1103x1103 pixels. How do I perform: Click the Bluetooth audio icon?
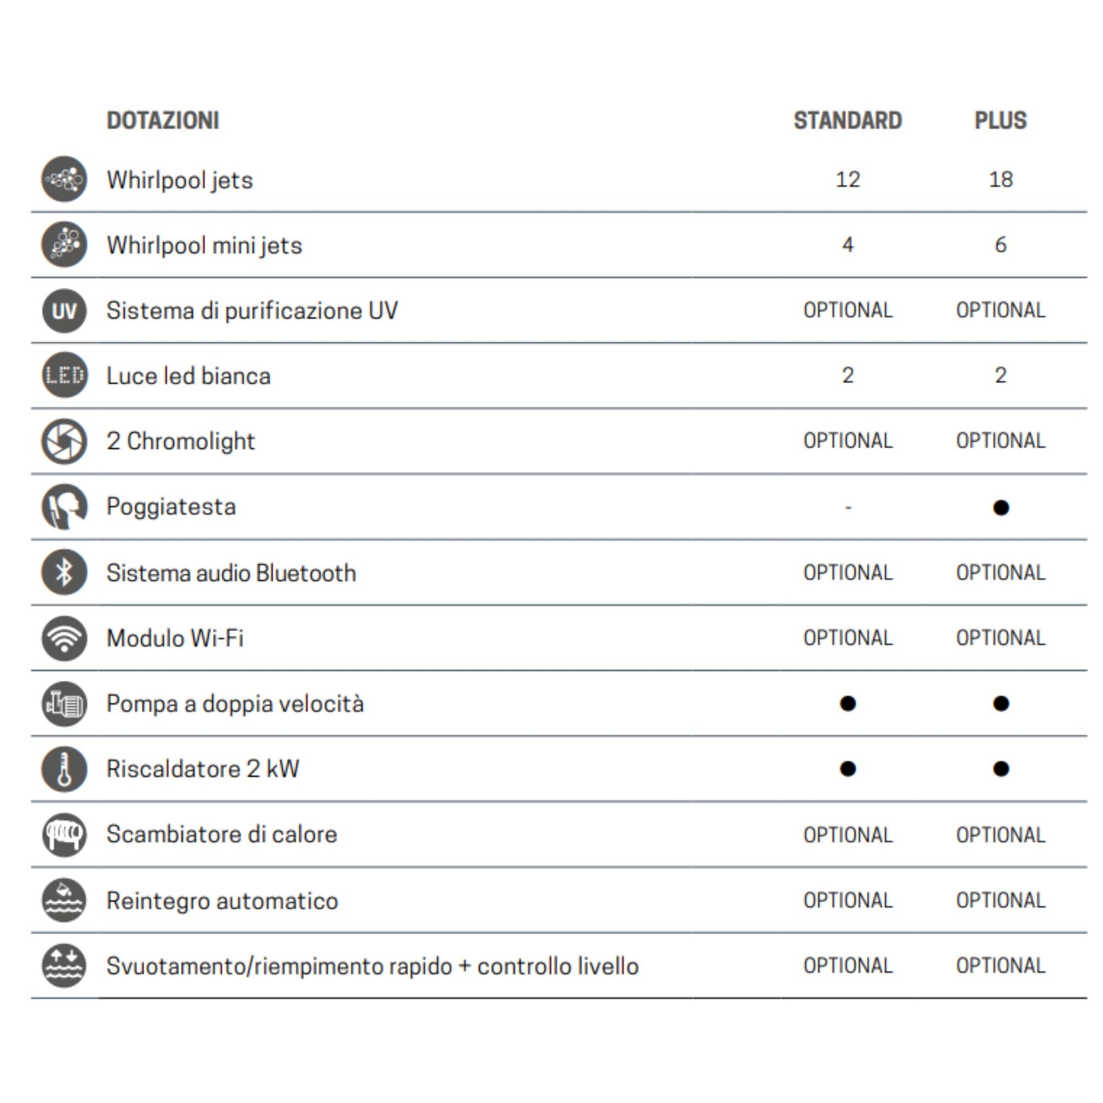(65, 572)
